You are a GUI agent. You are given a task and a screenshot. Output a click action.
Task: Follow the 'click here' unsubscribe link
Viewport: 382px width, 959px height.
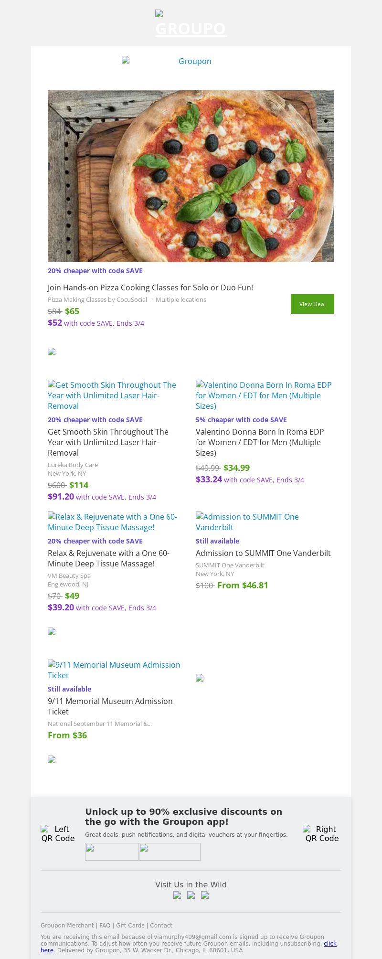pyautogui.click(x=330, y=944)
